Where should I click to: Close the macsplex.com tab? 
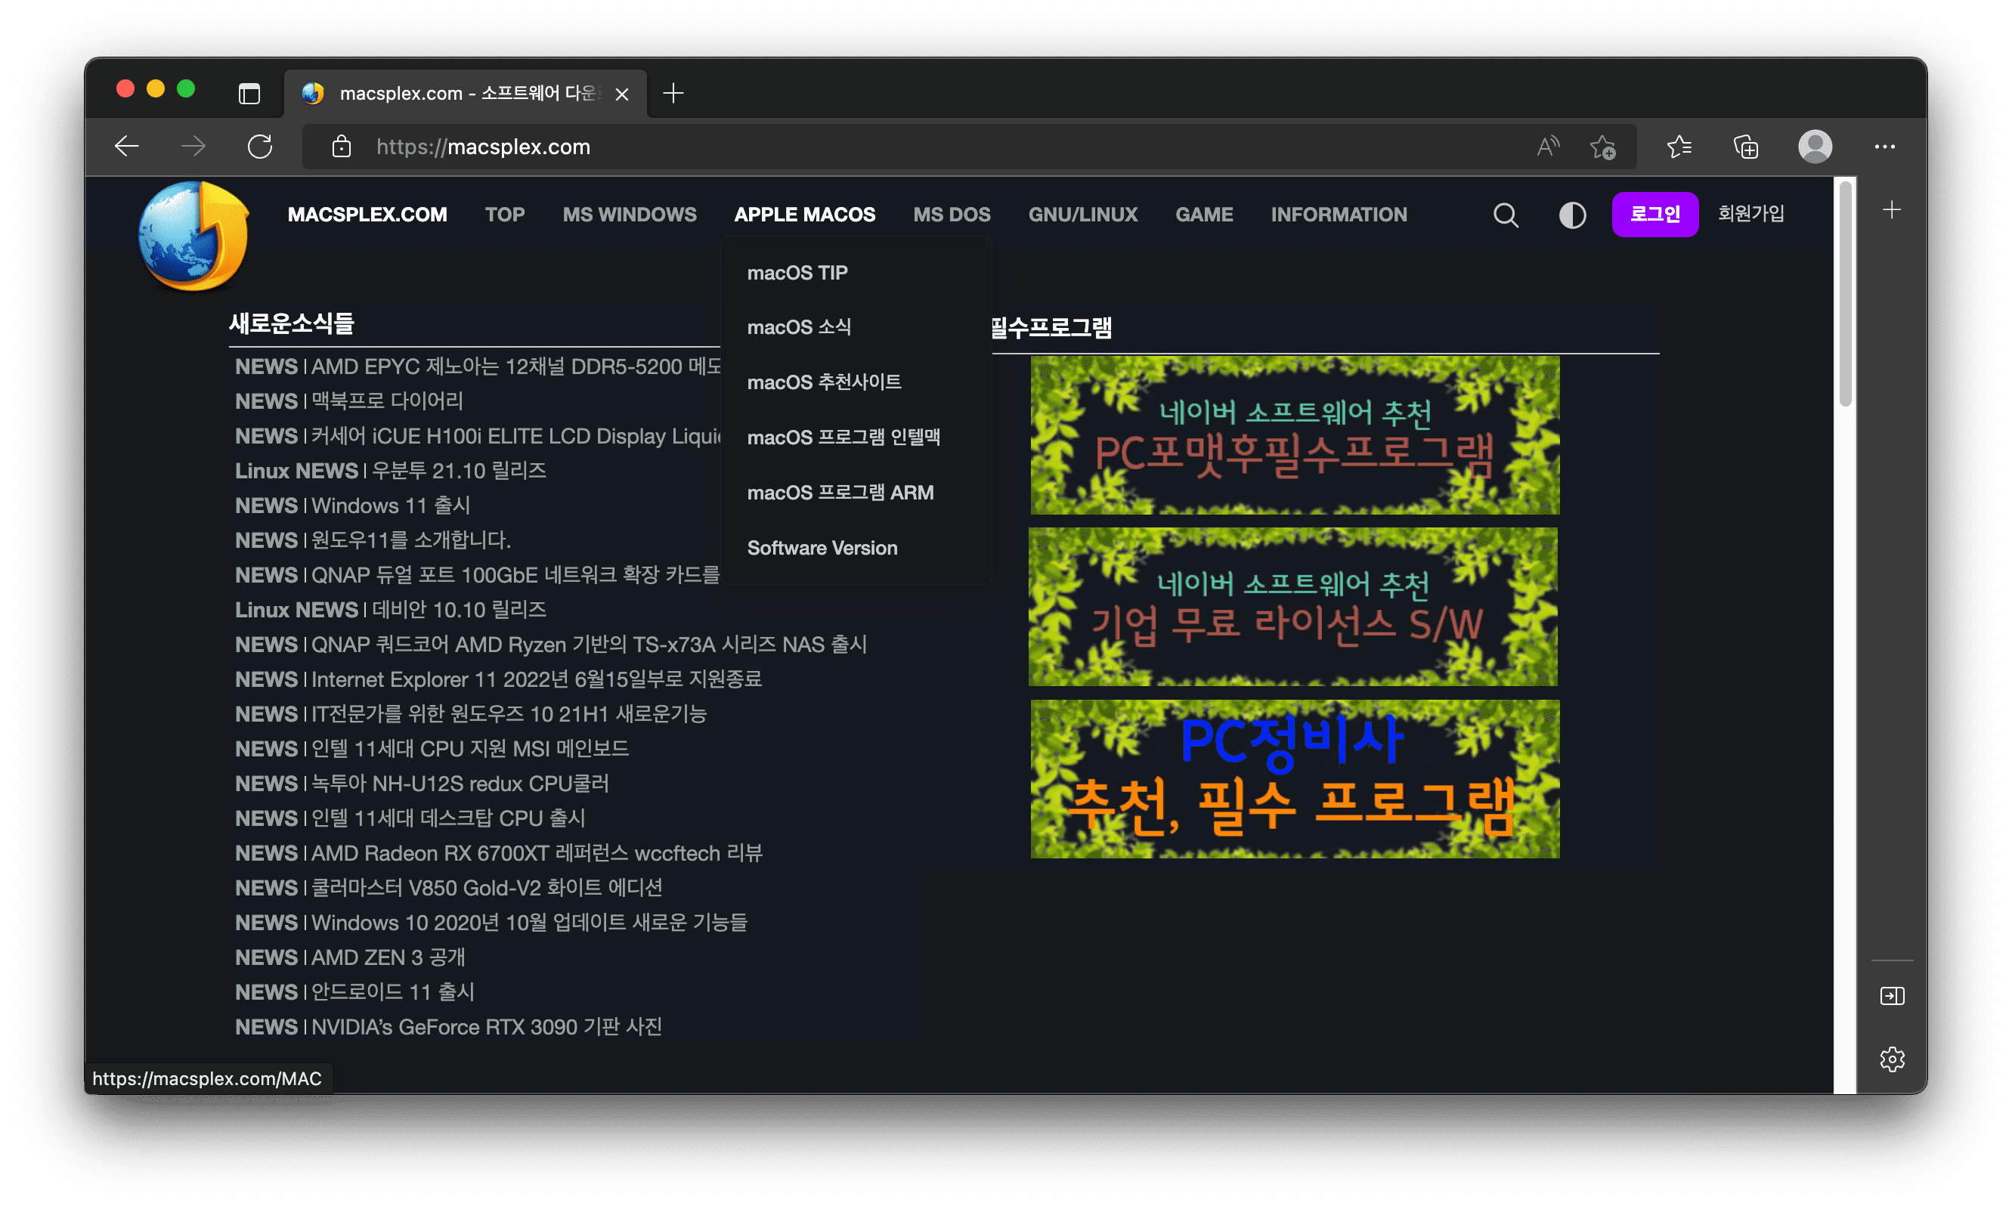coord(621,94)
